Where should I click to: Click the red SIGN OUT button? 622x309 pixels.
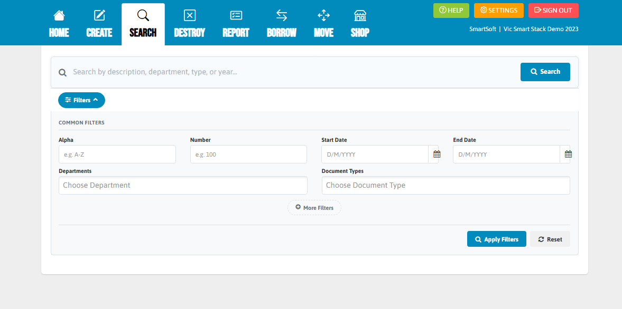(x=553, y=11)
